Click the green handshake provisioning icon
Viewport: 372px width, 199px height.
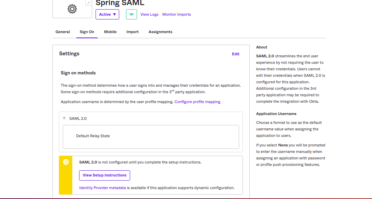click(x=131, y=14)
